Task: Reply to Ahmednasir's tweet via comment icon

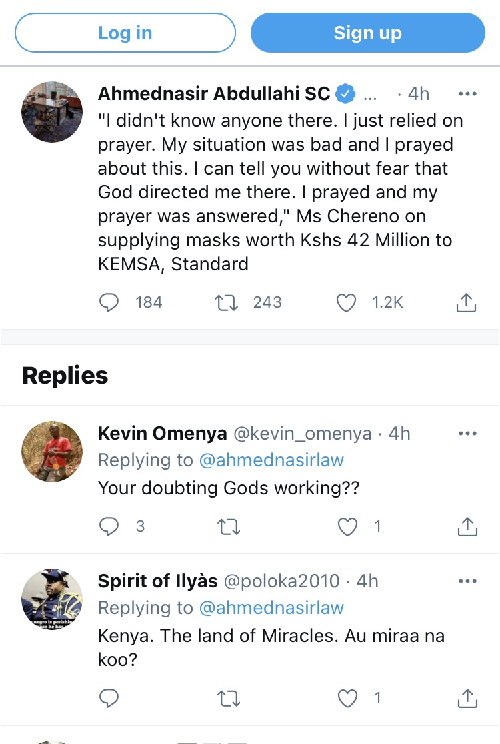Action: pos(109,302)
